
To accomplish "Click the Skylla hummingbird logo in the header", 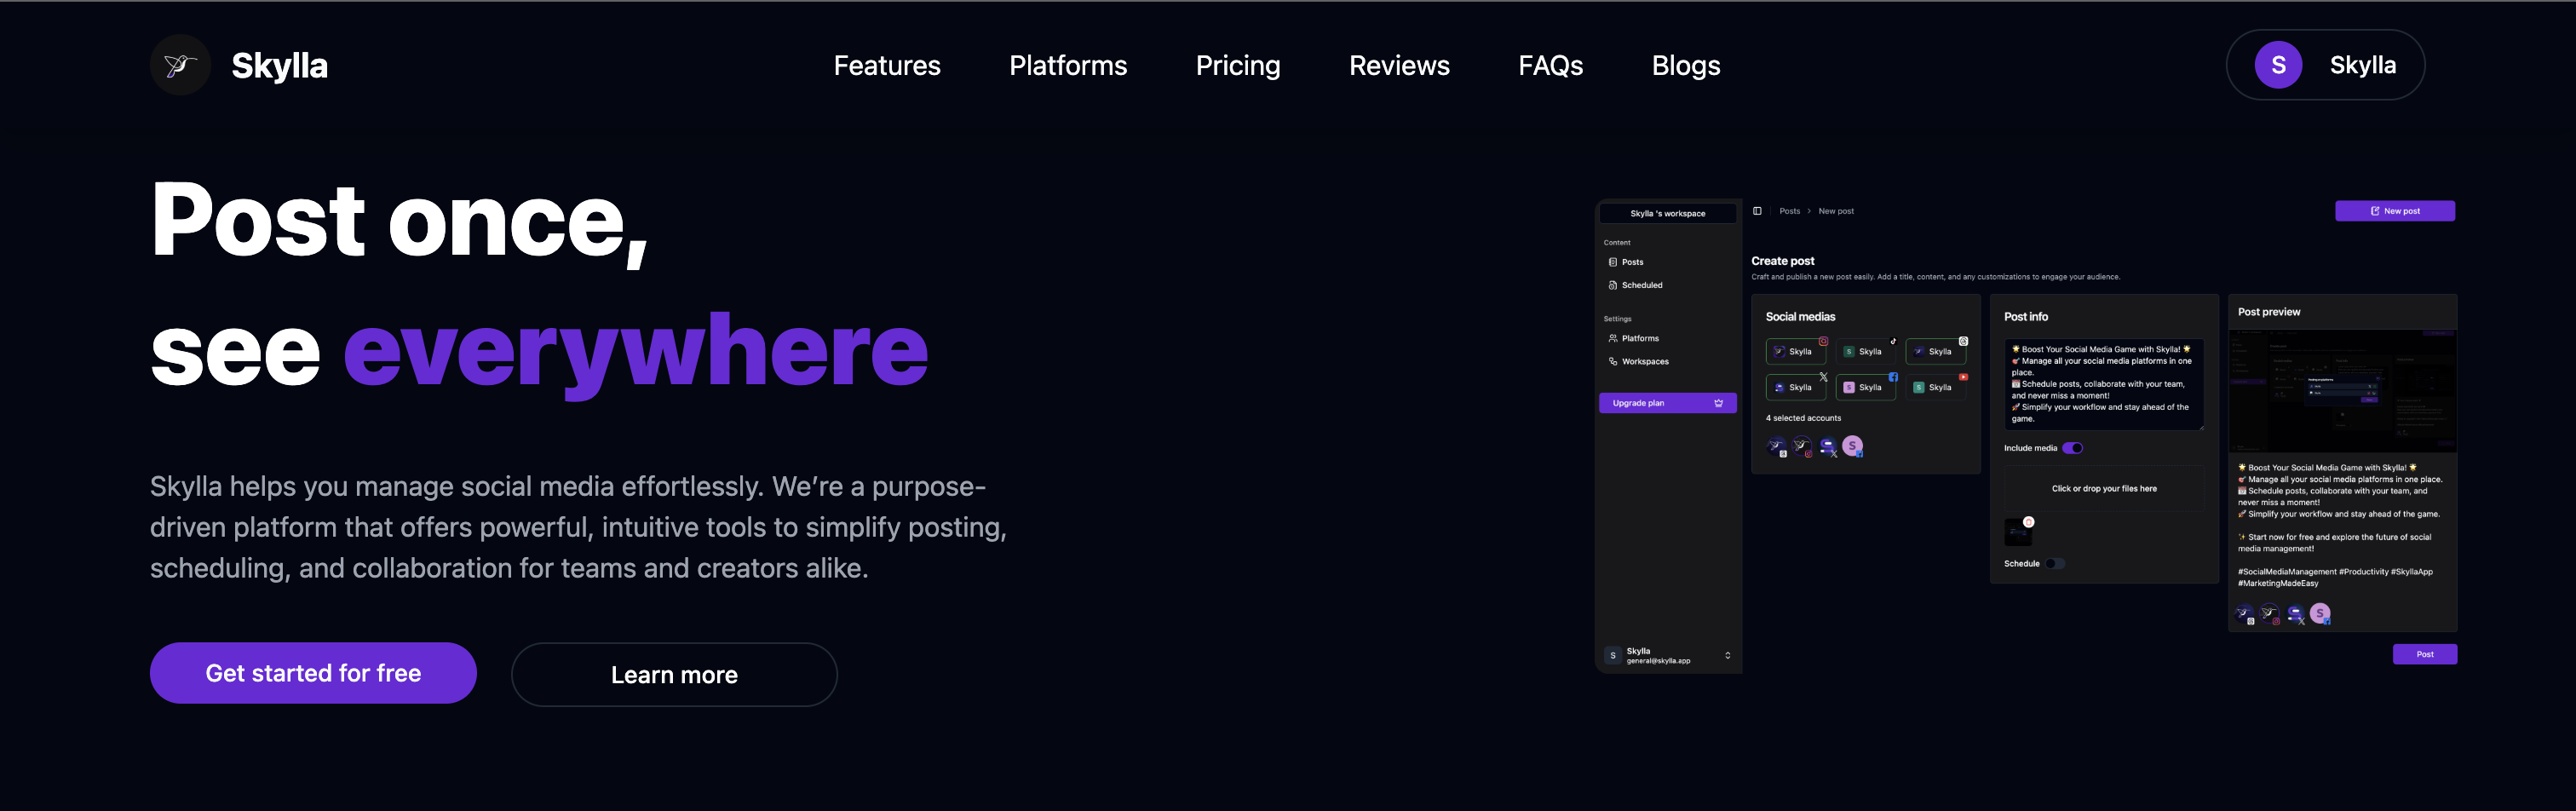I will click(180, 65).
